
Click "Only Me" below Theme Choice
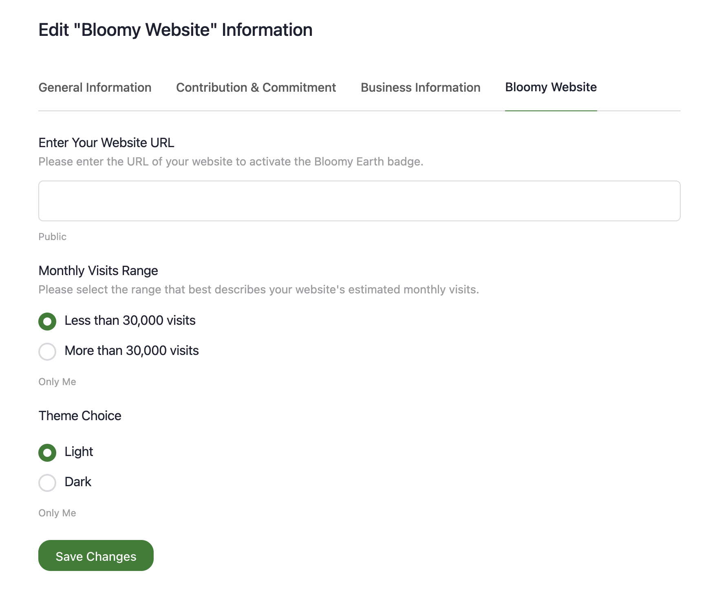(x=57, y=513)
